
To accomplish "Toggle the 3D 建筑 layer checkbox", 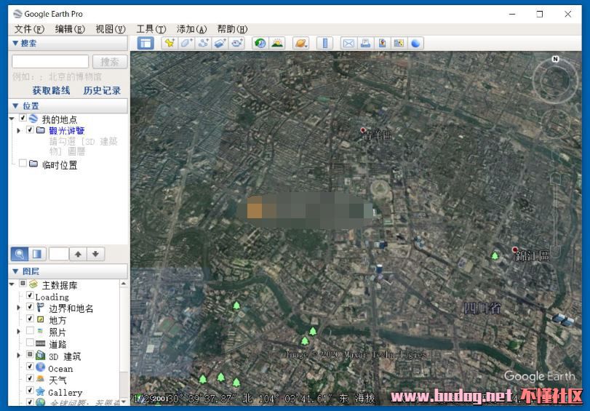I will 30,354.
